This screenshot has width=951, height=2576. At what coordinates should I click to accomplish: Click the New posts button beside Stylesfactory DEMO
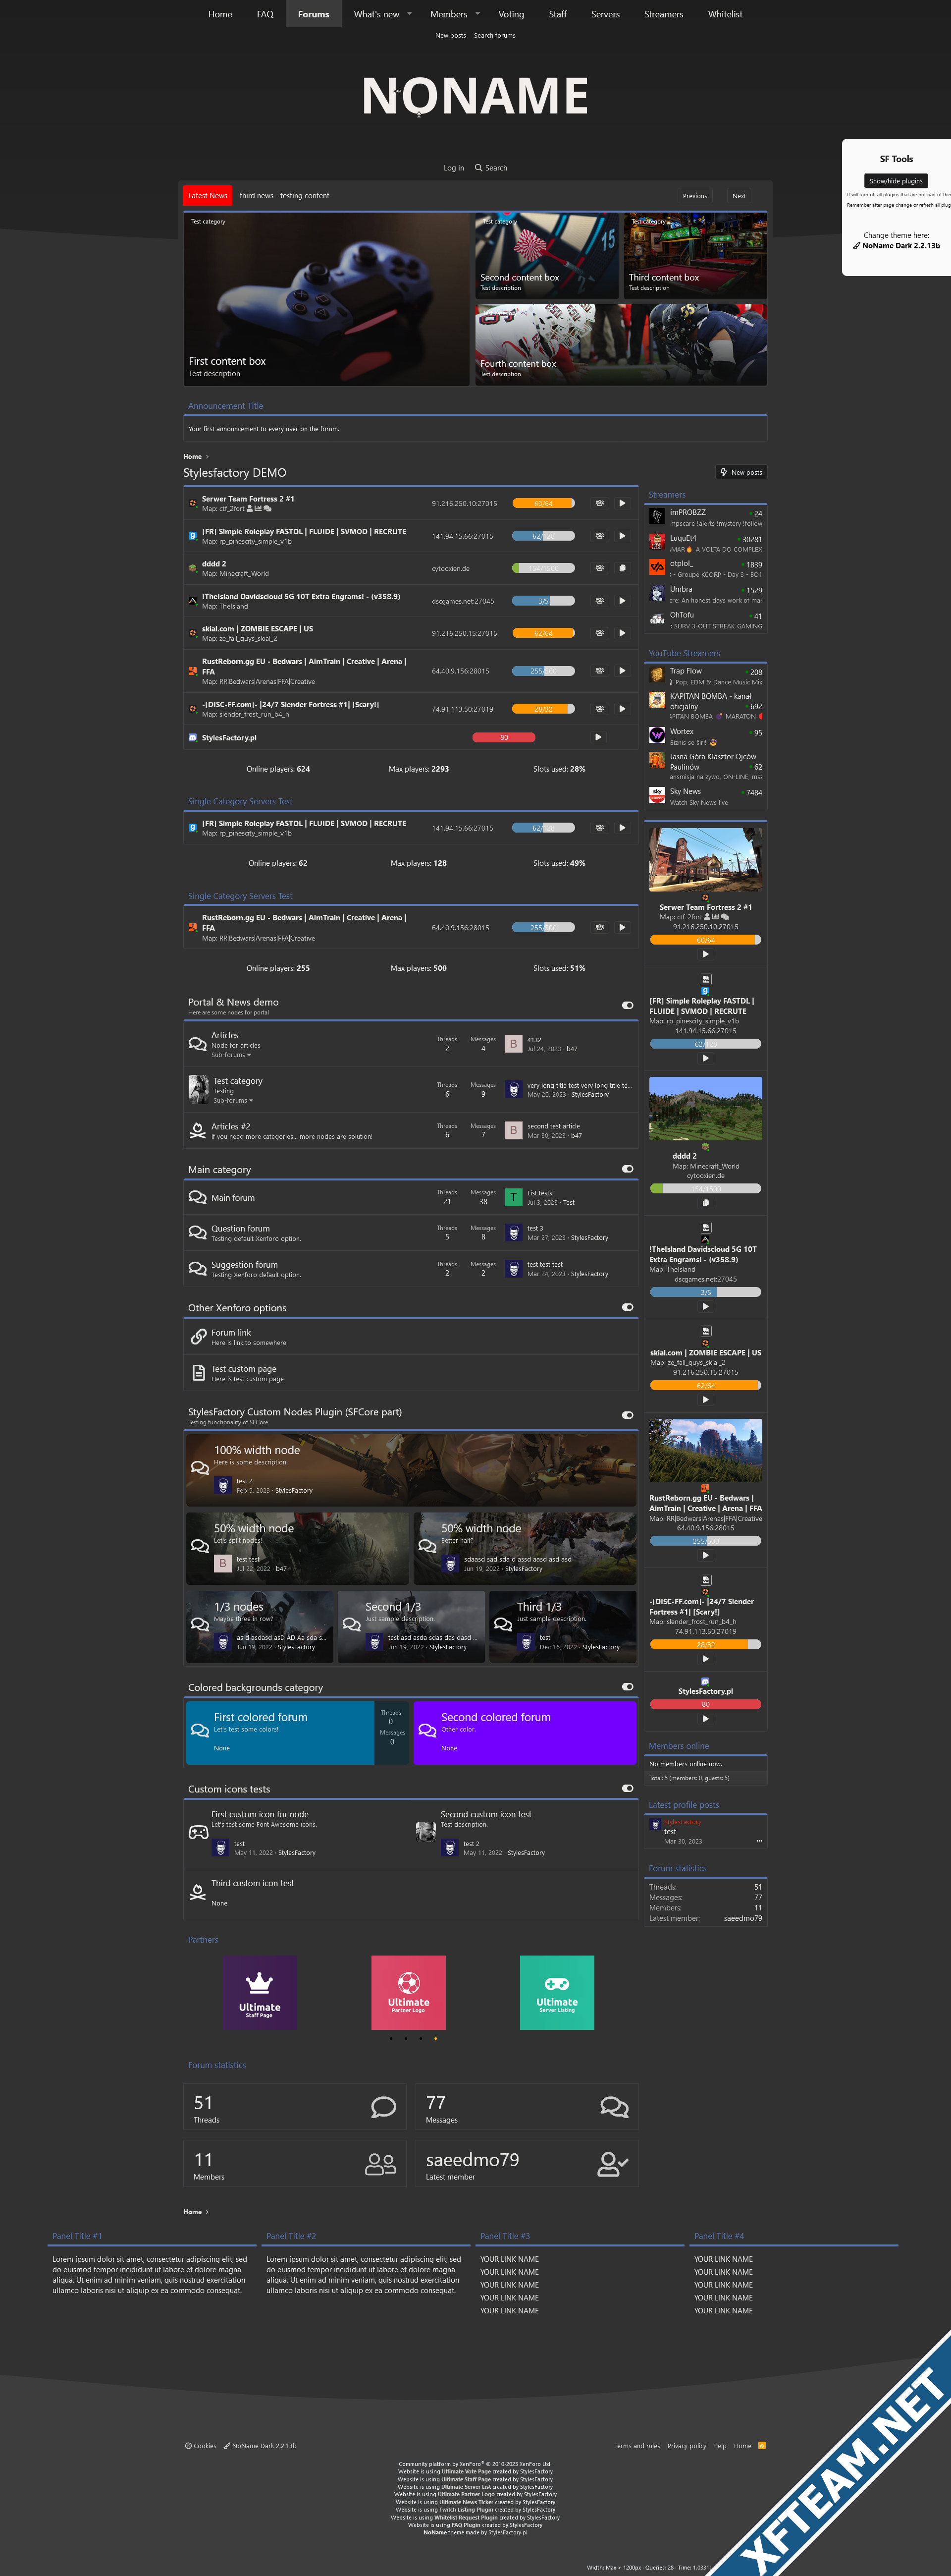tap(741, 472)
